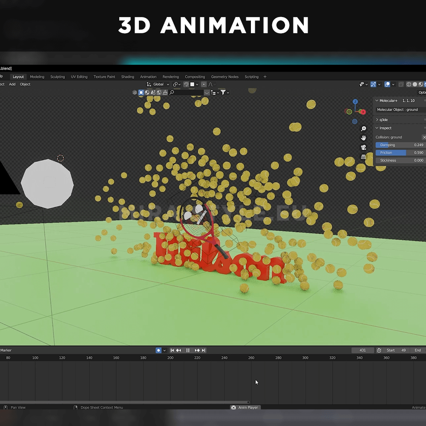Image resolution: width=426 pixels, height=426 pixels.
Task: Toggle proportional editing in the header
Action: coord(204,84)
